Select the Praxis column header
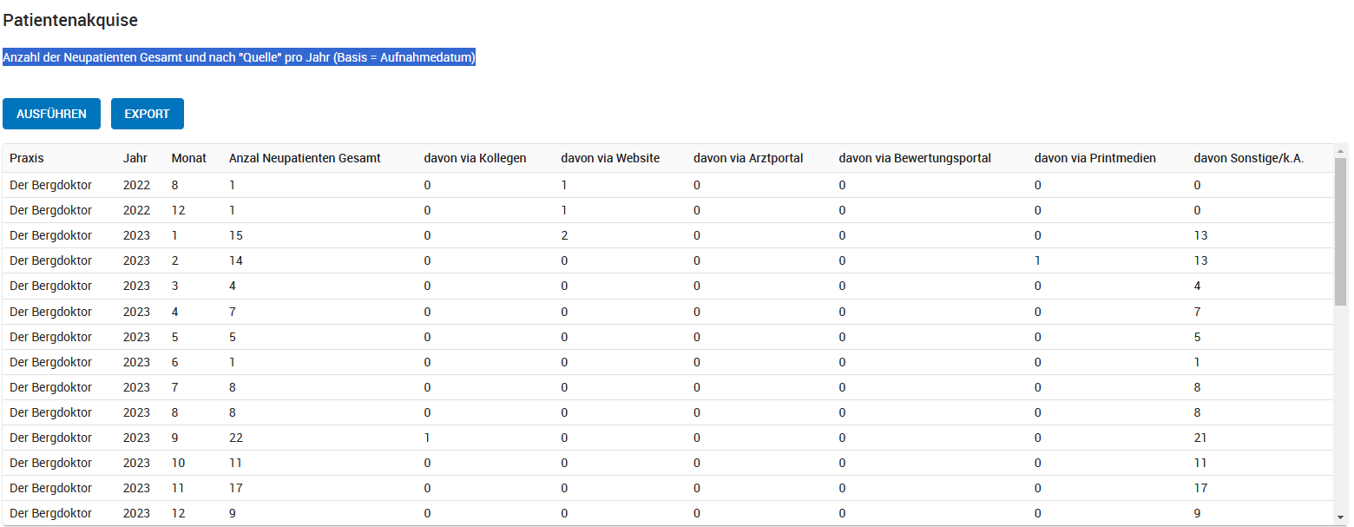This screenshot has height=527, width=1354. (27, 158)
